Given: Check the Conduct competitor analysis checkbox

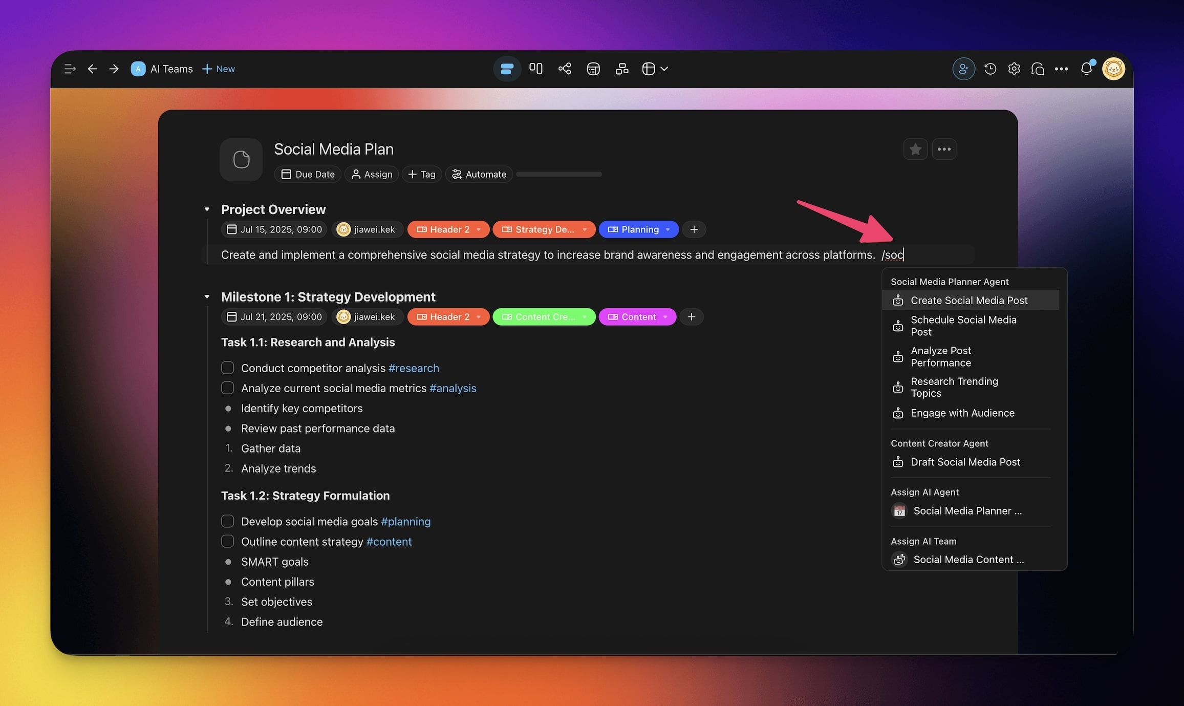Looking at the screenshot, I should click(228, 368).
